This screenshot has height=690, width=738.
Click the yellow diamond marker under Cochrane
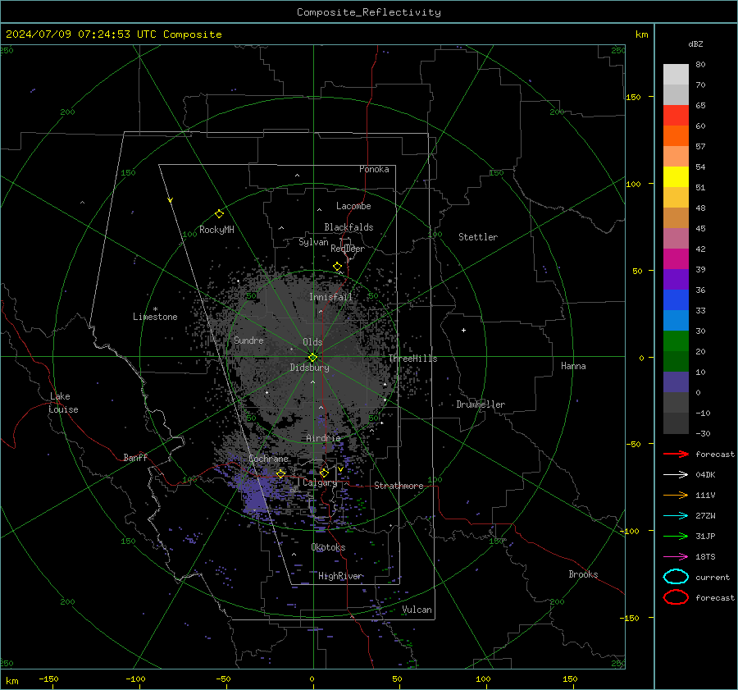(x=281, y=473)
